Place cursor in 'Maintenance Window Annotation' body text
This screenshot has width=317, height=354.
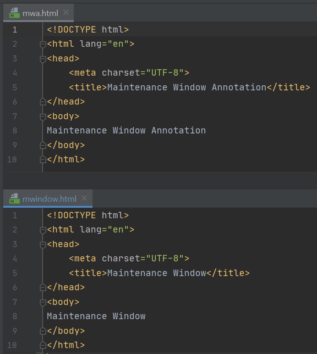click(126, 131)
